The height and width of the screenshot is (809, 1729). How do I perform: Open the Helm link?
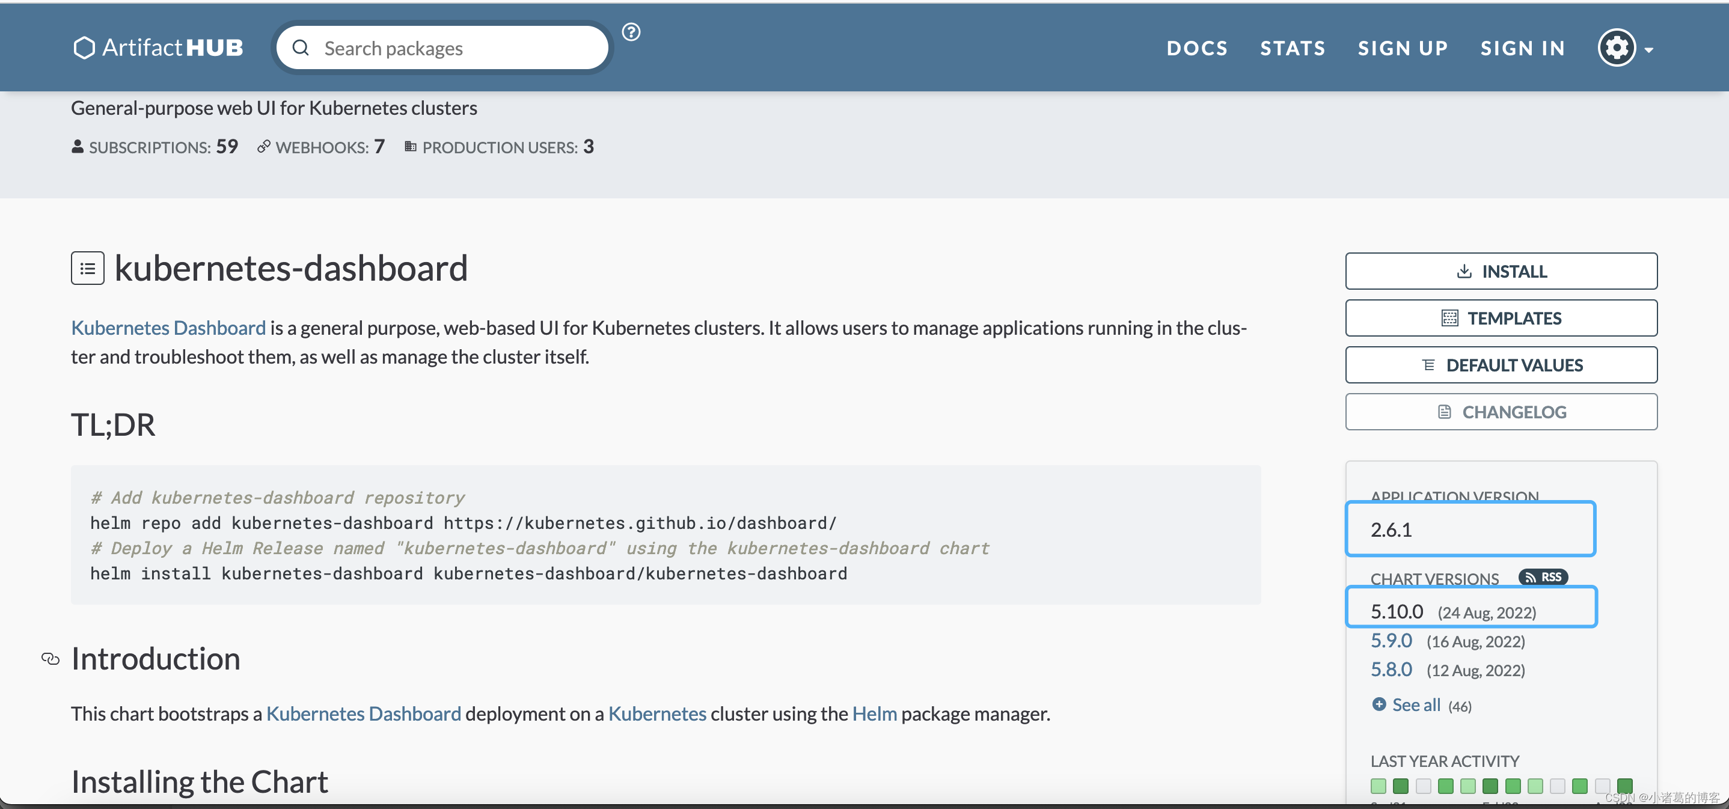tap(874, 714)
